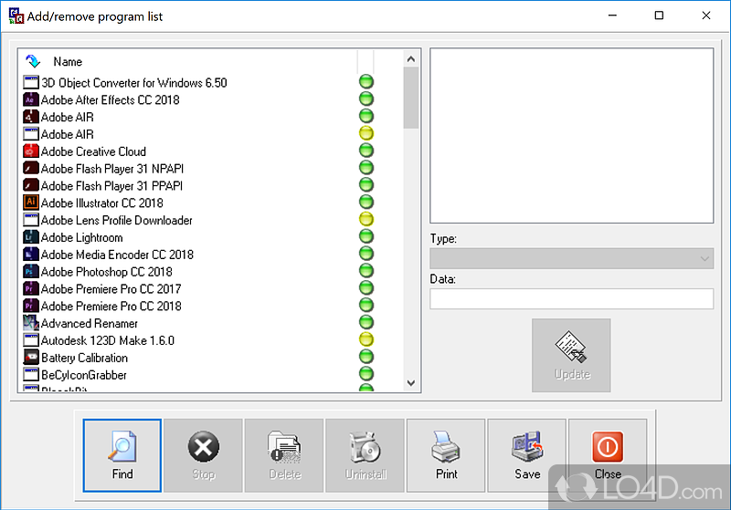Click the blue sort arrow icon in header
Viewport: 731px width, 510px height.
32,61
